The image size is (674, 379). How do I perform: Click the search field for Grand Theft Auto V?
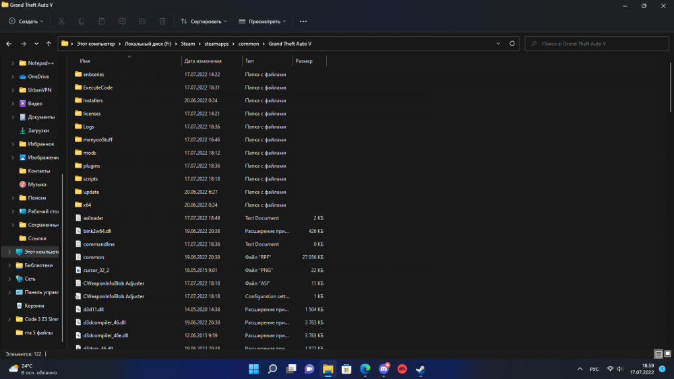pos(596,44)
